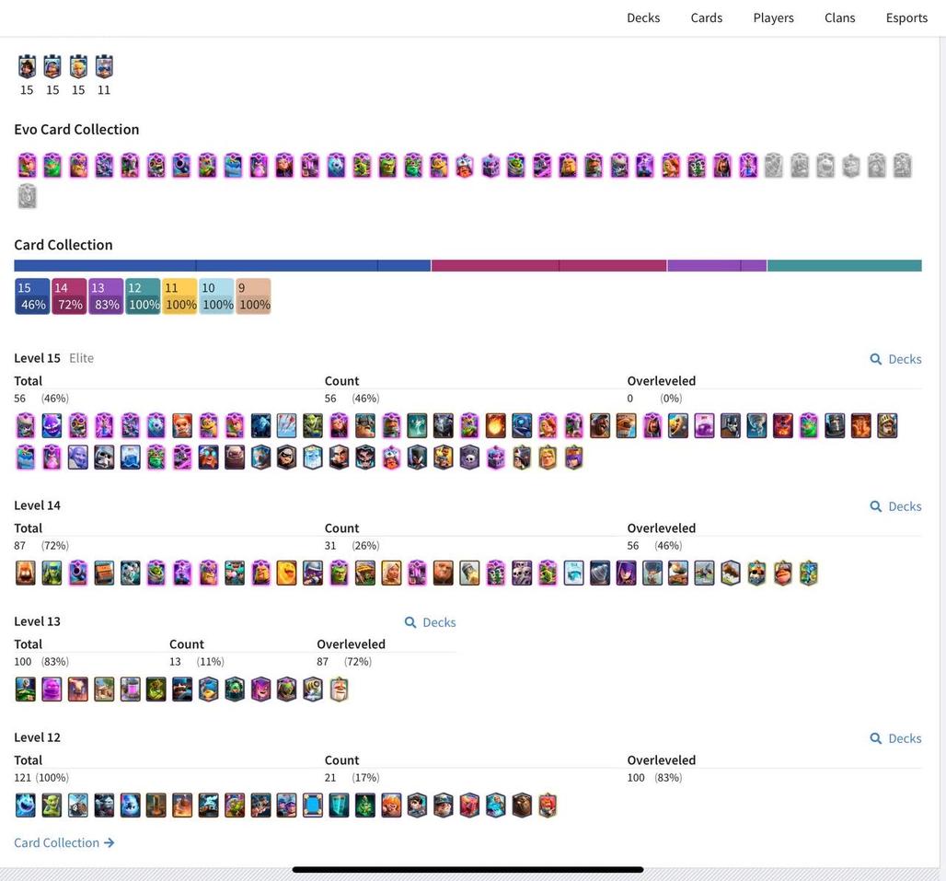Open the Graveyard skull card in Level 15
This screenshot has width=946, height=881.
pos(469,458)
